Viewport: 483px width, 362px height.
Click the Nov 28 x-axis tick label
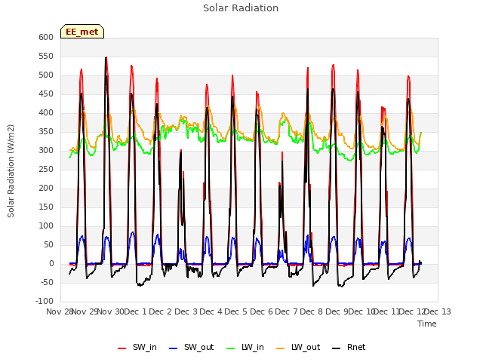point(59,311)
